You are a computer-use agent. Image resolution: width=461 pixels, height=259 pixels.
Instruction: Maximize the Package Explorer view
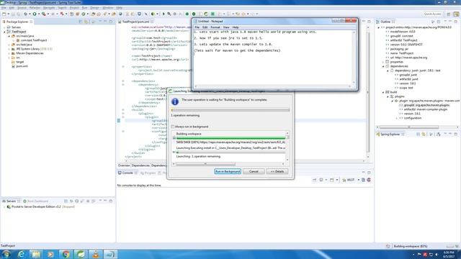[111, 22]
